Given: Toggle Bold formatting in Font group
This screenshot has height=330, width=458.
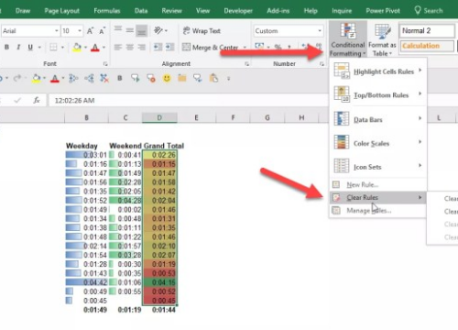Looking at the screenshot, I should (6, 47).
